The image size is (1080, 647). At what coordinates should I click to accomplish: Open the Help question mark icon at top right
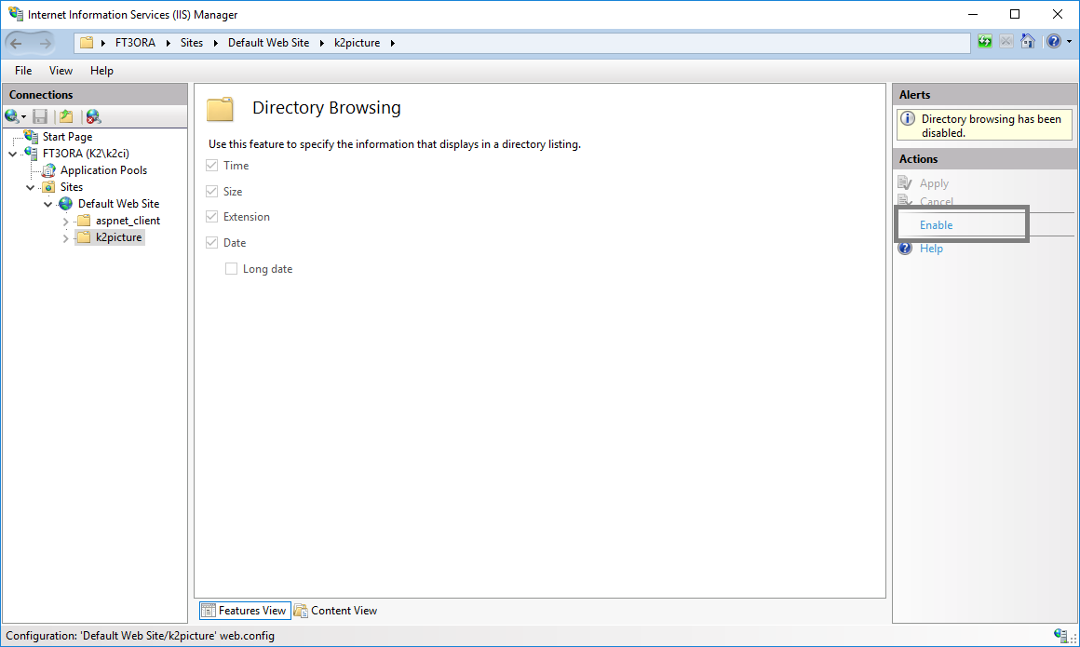click(x=1054, y=41)
